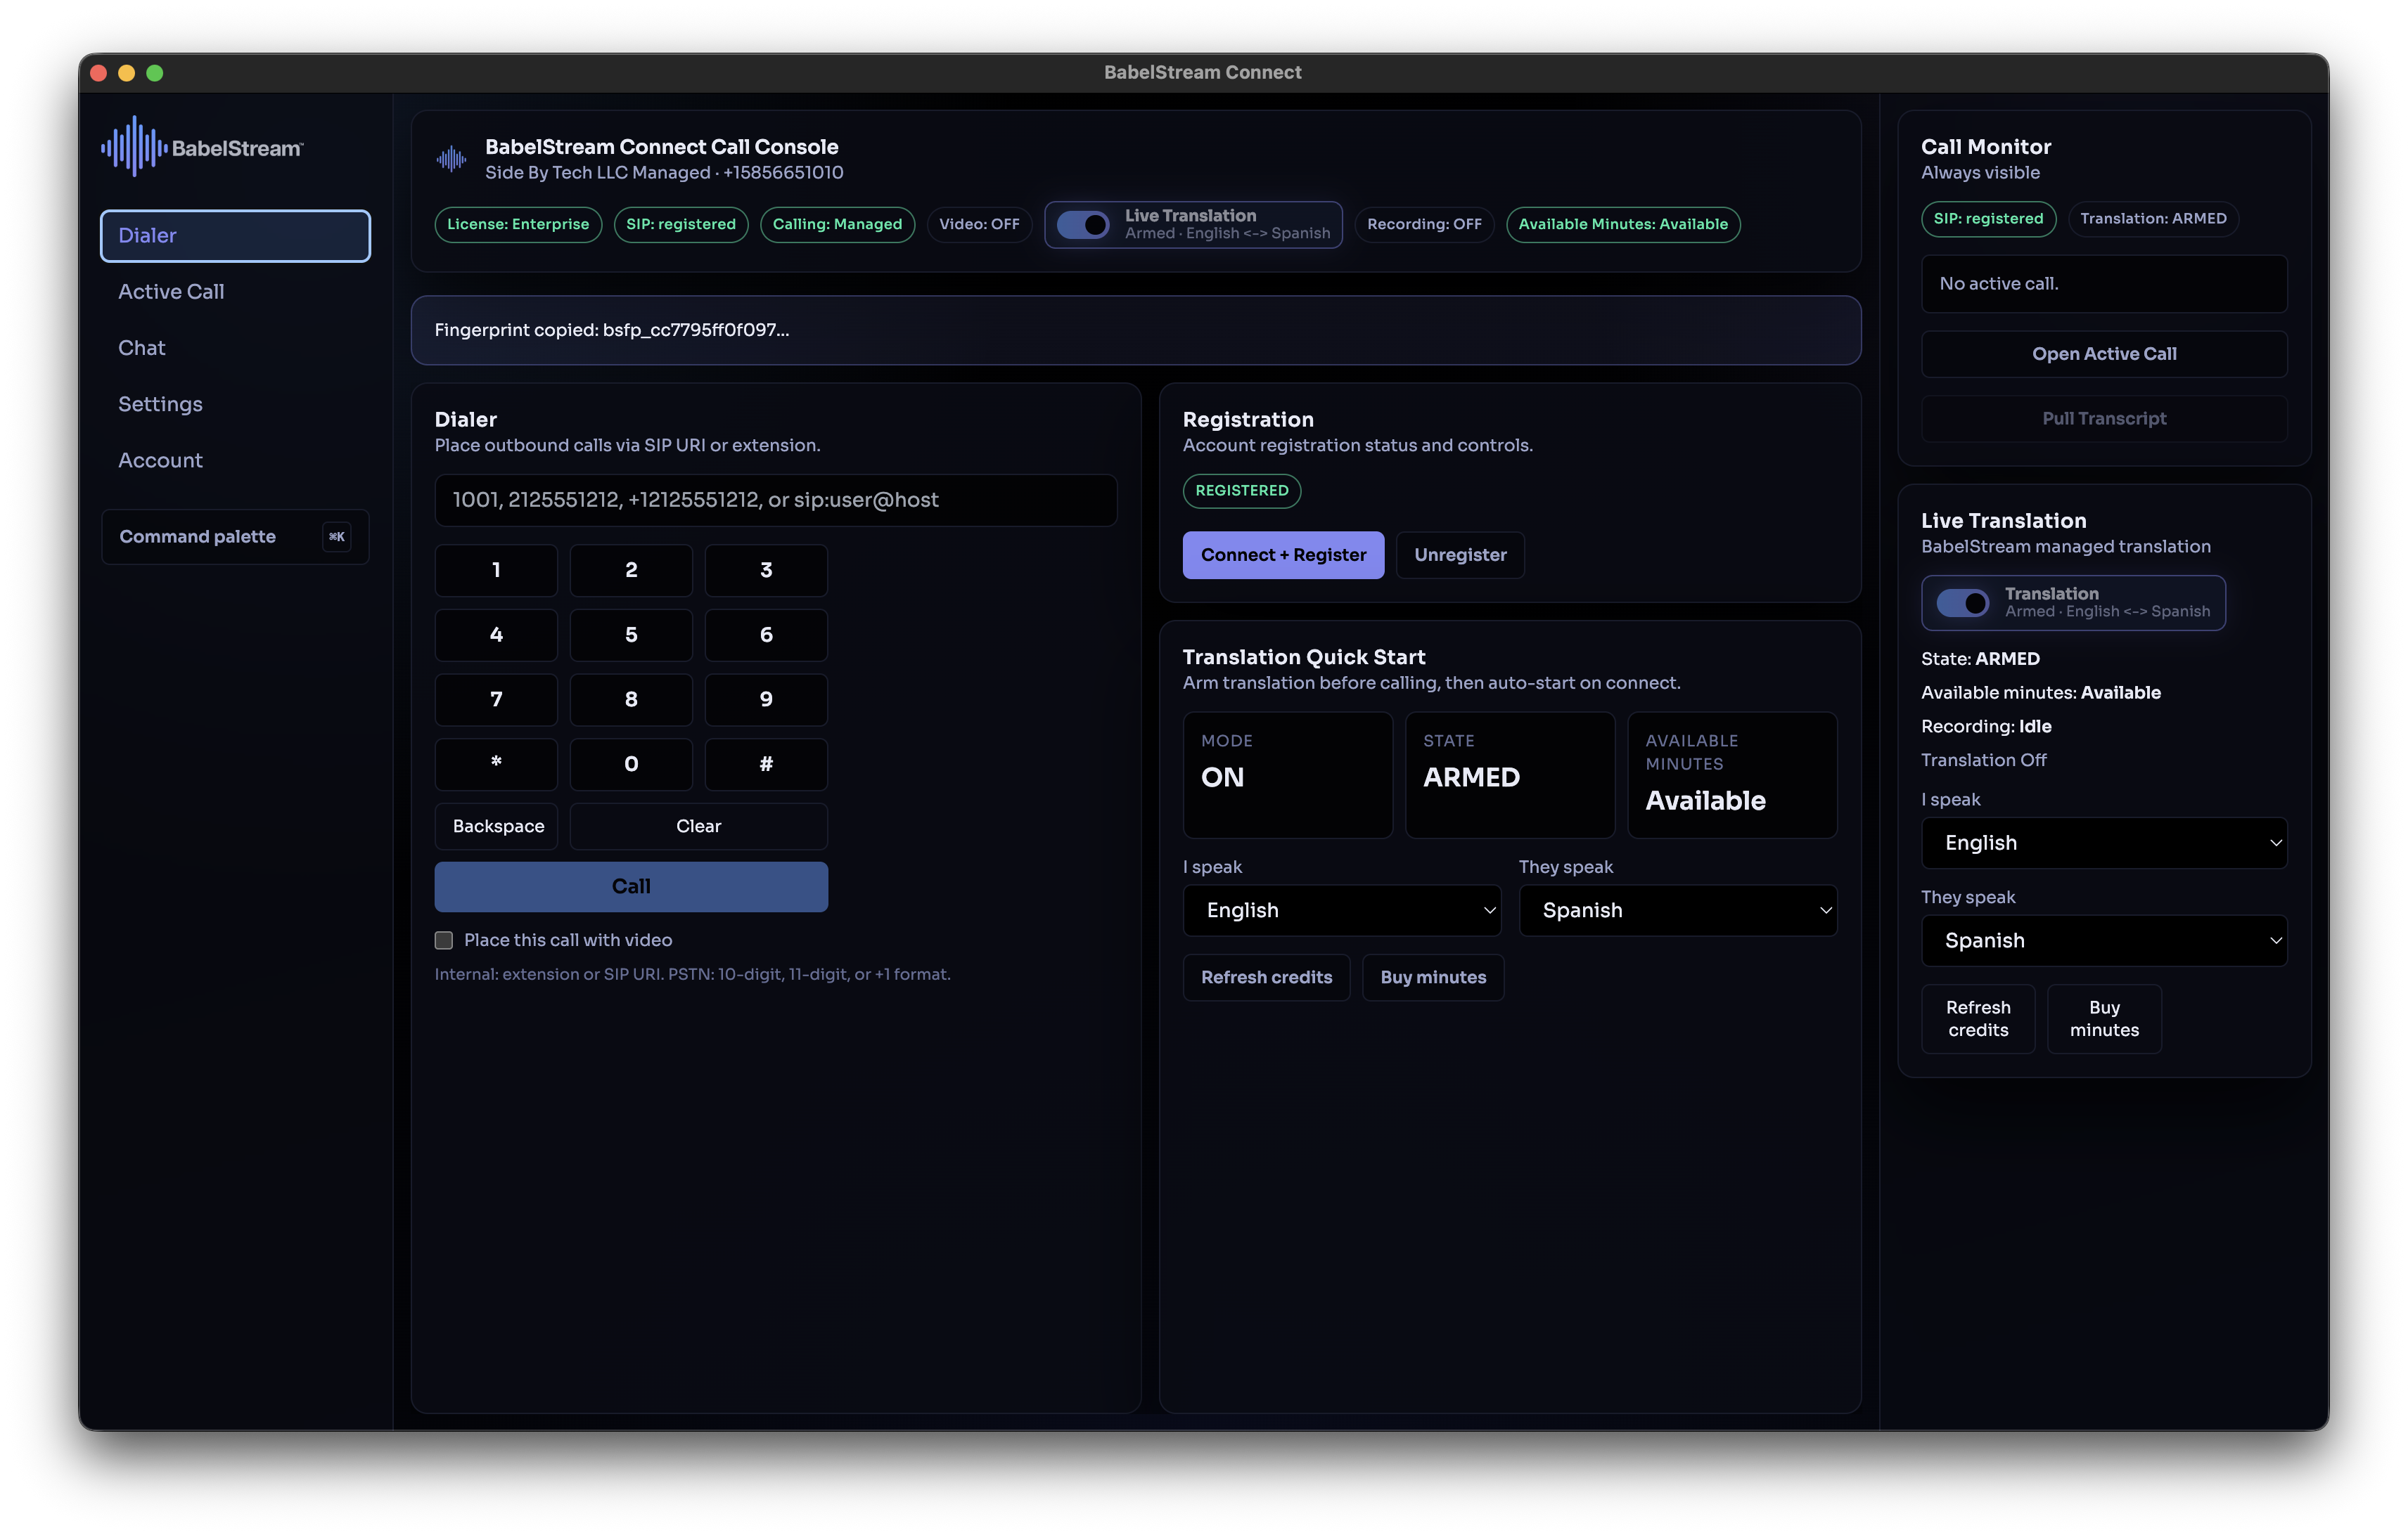The width and height of the screenshot is (2408, 1535).
Task: Click Buy minutes in Live Translation panel
Action: click(2104, 1018)
